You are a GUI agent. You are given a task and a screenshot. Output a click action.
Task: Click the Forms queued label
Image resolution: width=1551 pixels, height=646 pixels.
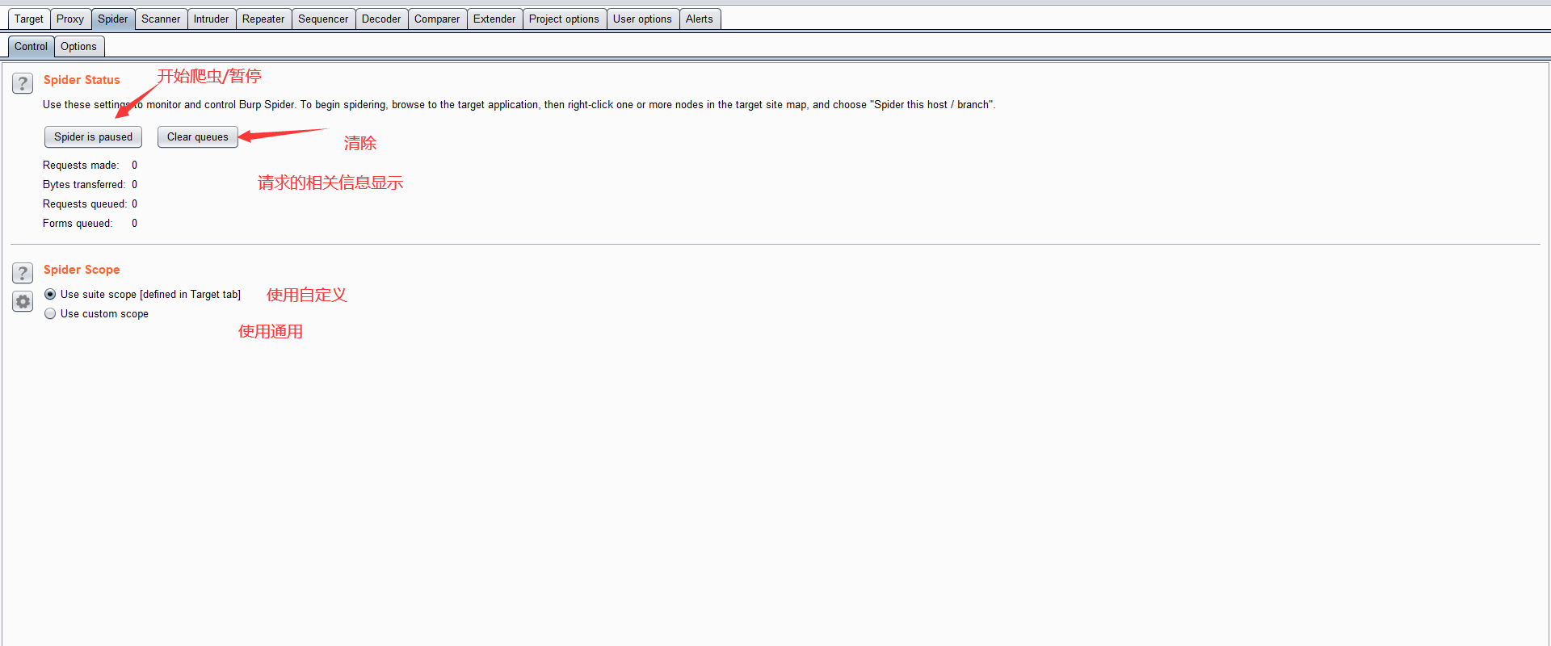coord(78,224)
